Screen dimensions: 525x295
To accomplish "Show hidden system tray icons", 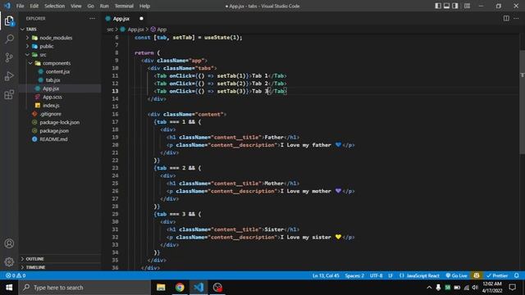I will point(429,288).
